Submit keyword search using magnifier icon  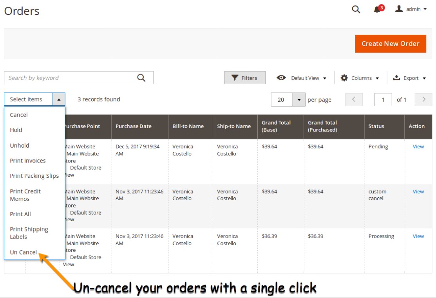pos(141,78)
